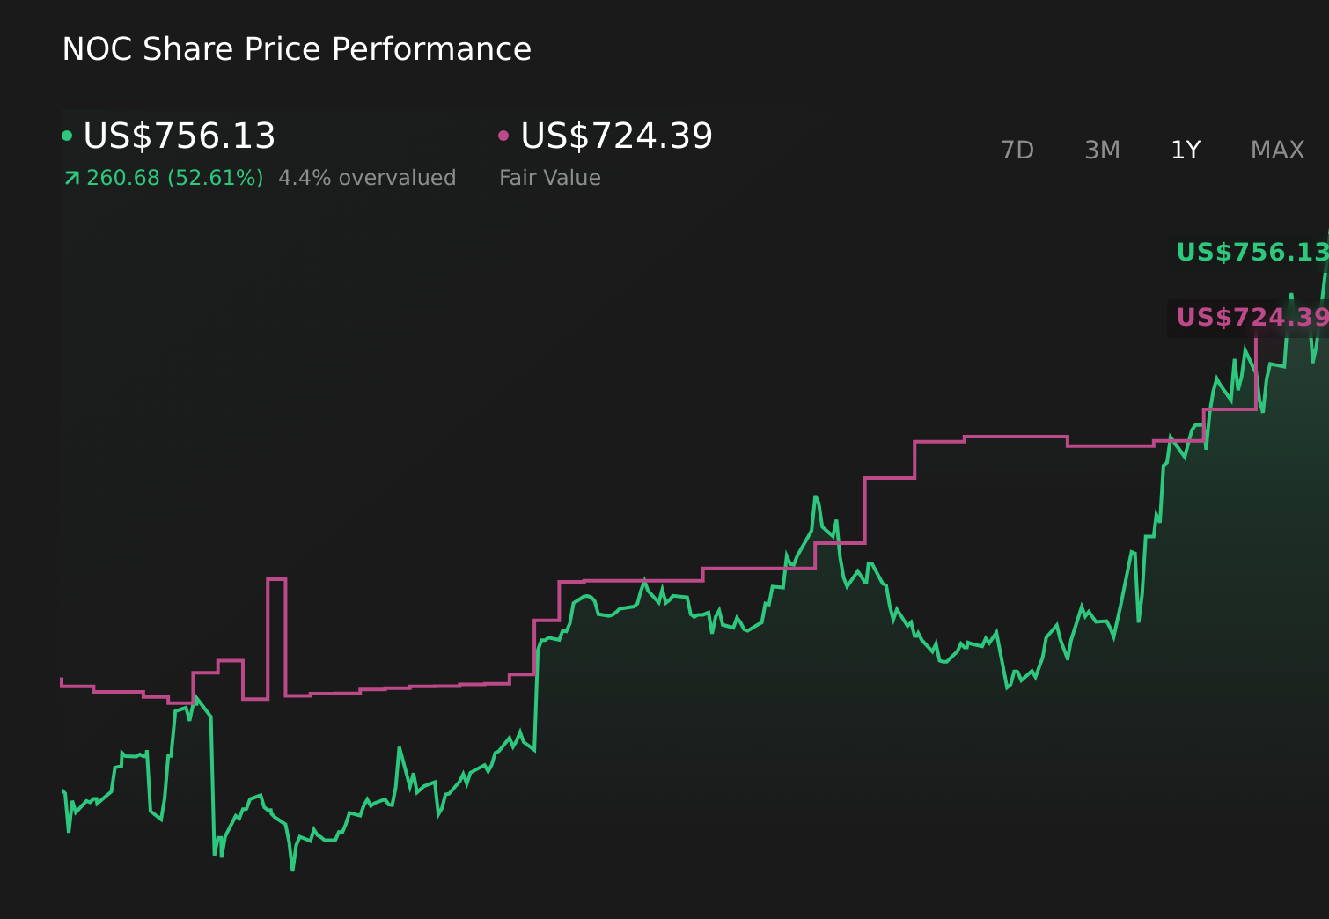Screen dimensions: 1329x919
Task: Expand the MAX time range view
Action: point(1277,150)
